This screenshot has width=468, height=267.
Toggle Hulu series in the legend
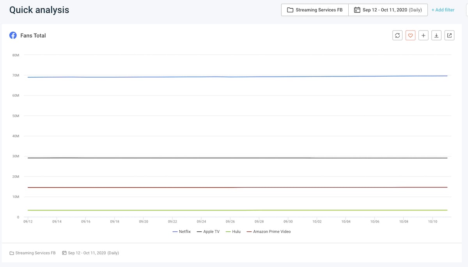coord(233,231)
